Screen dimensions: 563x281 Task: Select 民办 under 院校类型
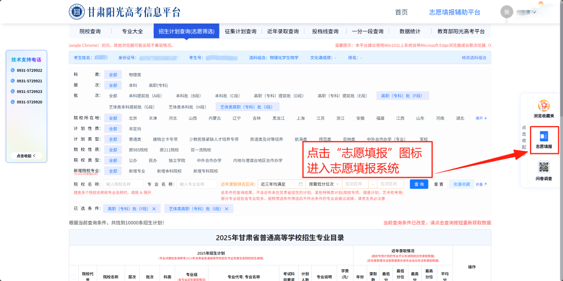[x=153, y=161]
